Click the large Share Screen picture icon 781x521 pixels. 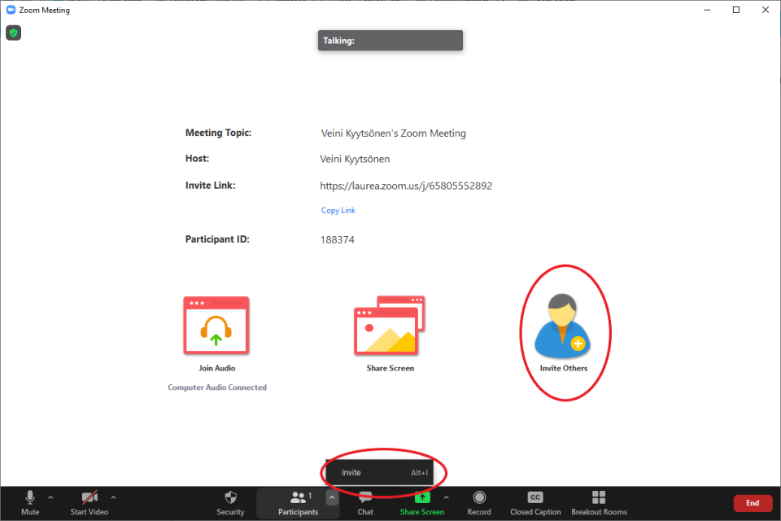pos(390,325)
